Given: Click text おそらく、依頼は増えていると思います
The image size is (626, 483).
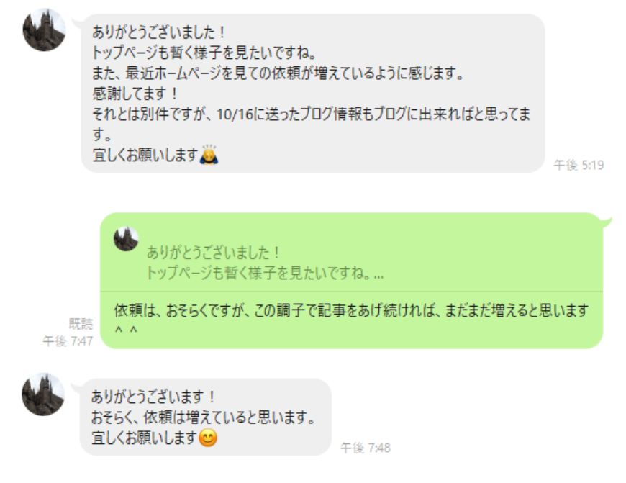Looking at the screenshot, I should coord(203,417).
